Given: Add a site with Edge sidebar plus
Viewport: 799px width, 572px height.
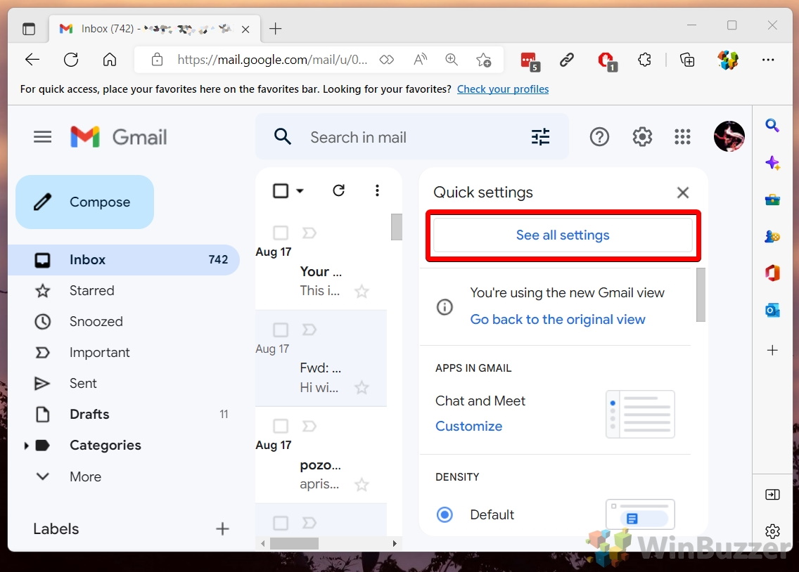Looking at the screenshot, I should [x=772, y=350].
